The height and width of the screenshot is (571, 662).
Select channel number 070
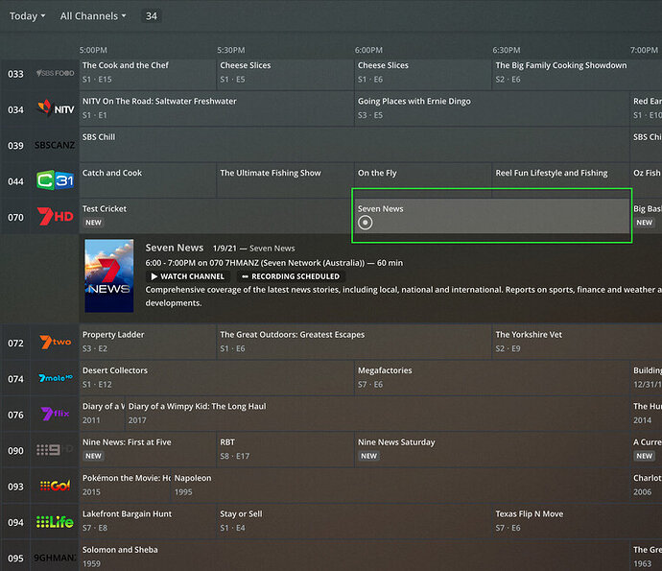pos(15,218)
